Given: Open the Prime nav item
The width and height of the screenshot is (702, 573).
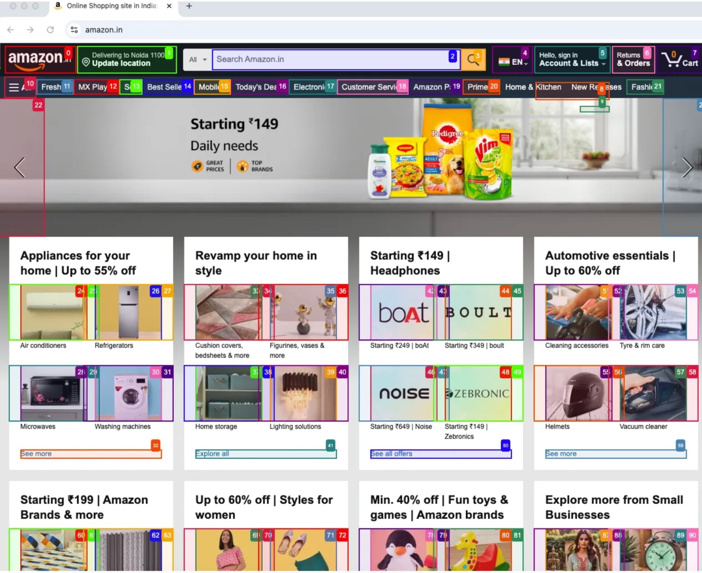Looking at the screenshot, I should (x=481, y=87).
